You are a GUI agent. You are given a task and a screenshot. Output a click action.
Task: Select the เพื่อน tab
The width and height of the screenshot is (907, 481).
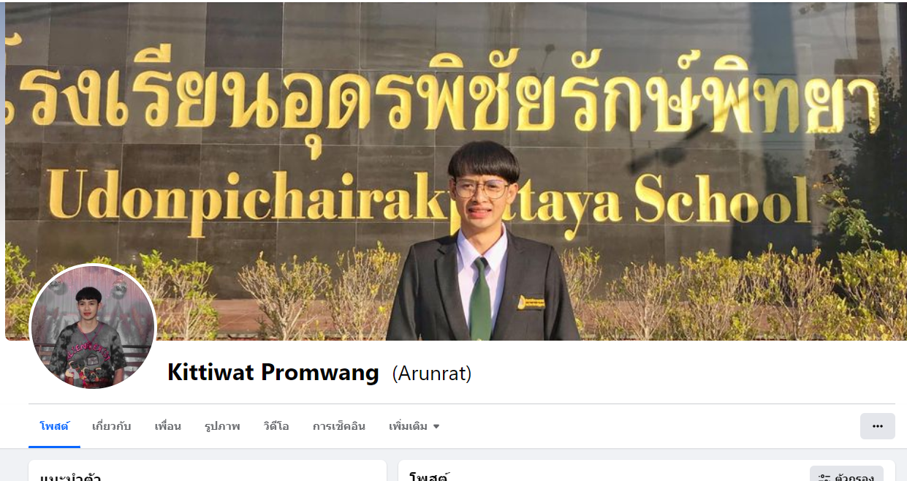[167, 426]
